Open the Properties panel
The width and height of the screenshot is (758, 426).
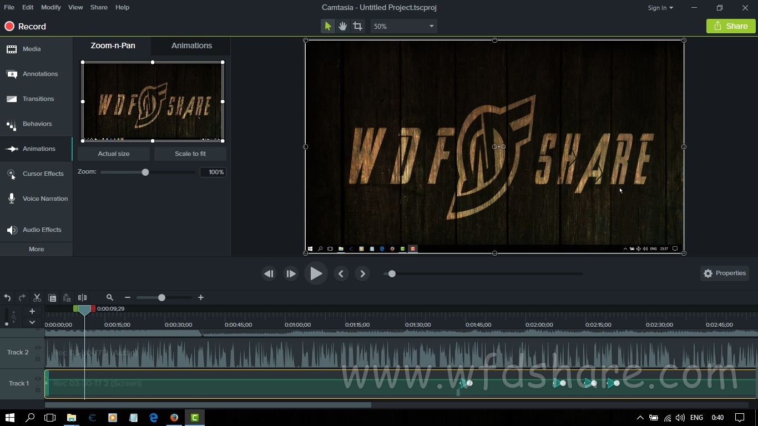click(724, 273)
